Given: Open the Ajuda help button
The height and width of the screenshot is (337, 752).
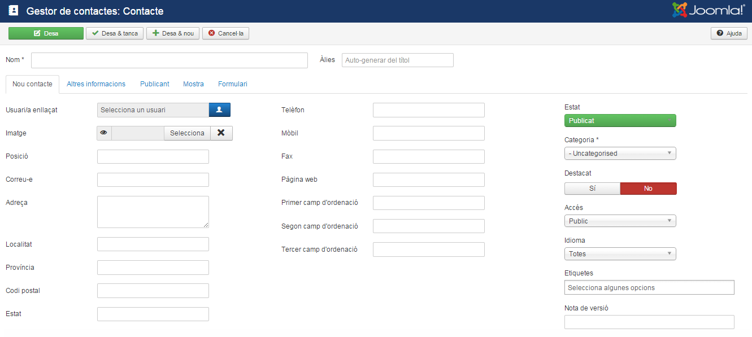Looking at the screenshot, I should [729, 33].
